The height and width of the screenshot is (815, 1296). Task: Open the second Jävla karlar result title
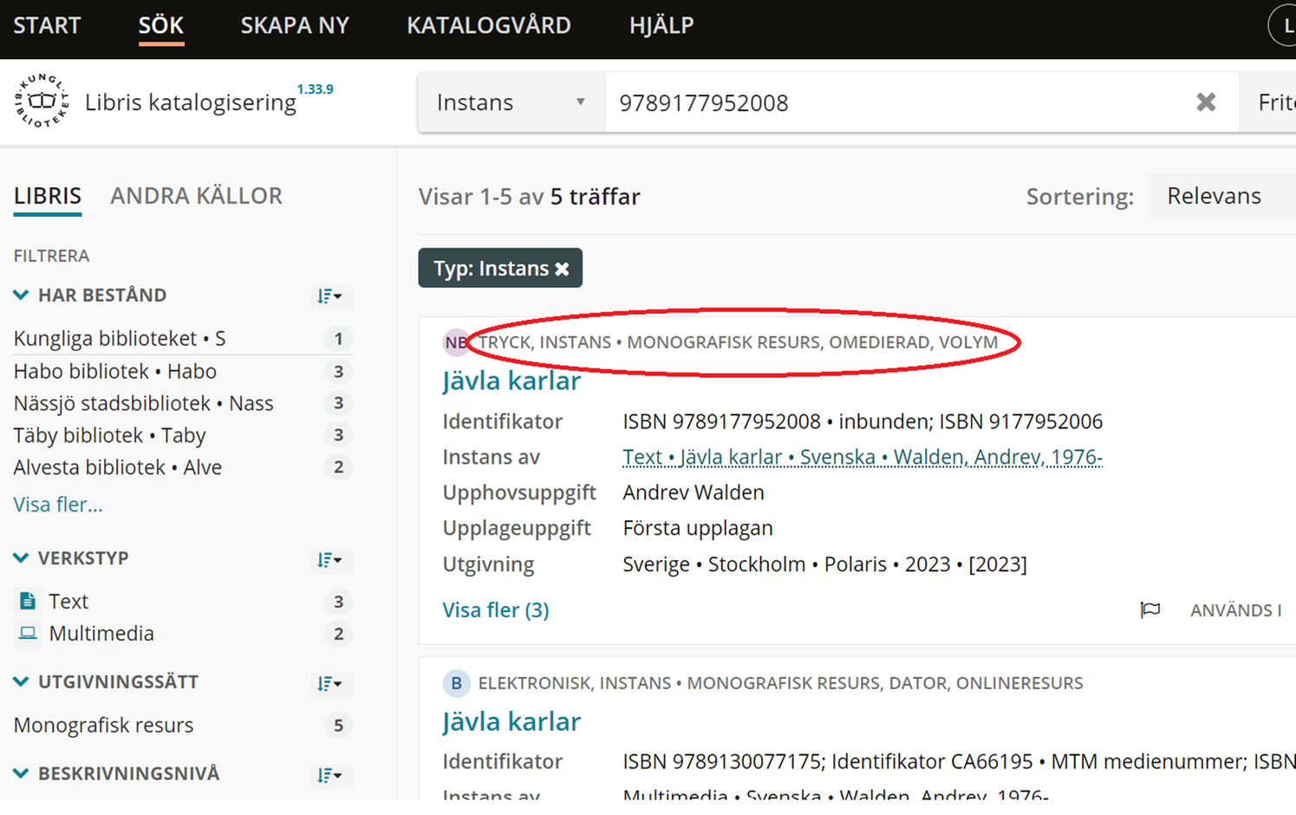coord(511,721)
